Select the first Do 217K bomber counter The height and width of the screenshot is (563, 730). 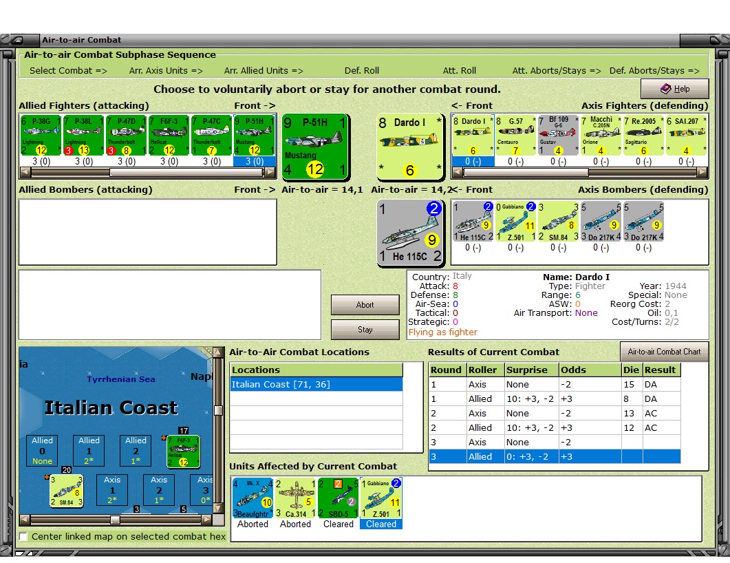(601, 222)
